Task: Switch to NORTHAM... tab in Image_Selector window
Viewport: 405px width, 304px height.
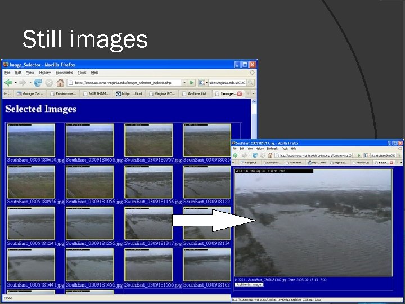Action: tap(96, 93)
